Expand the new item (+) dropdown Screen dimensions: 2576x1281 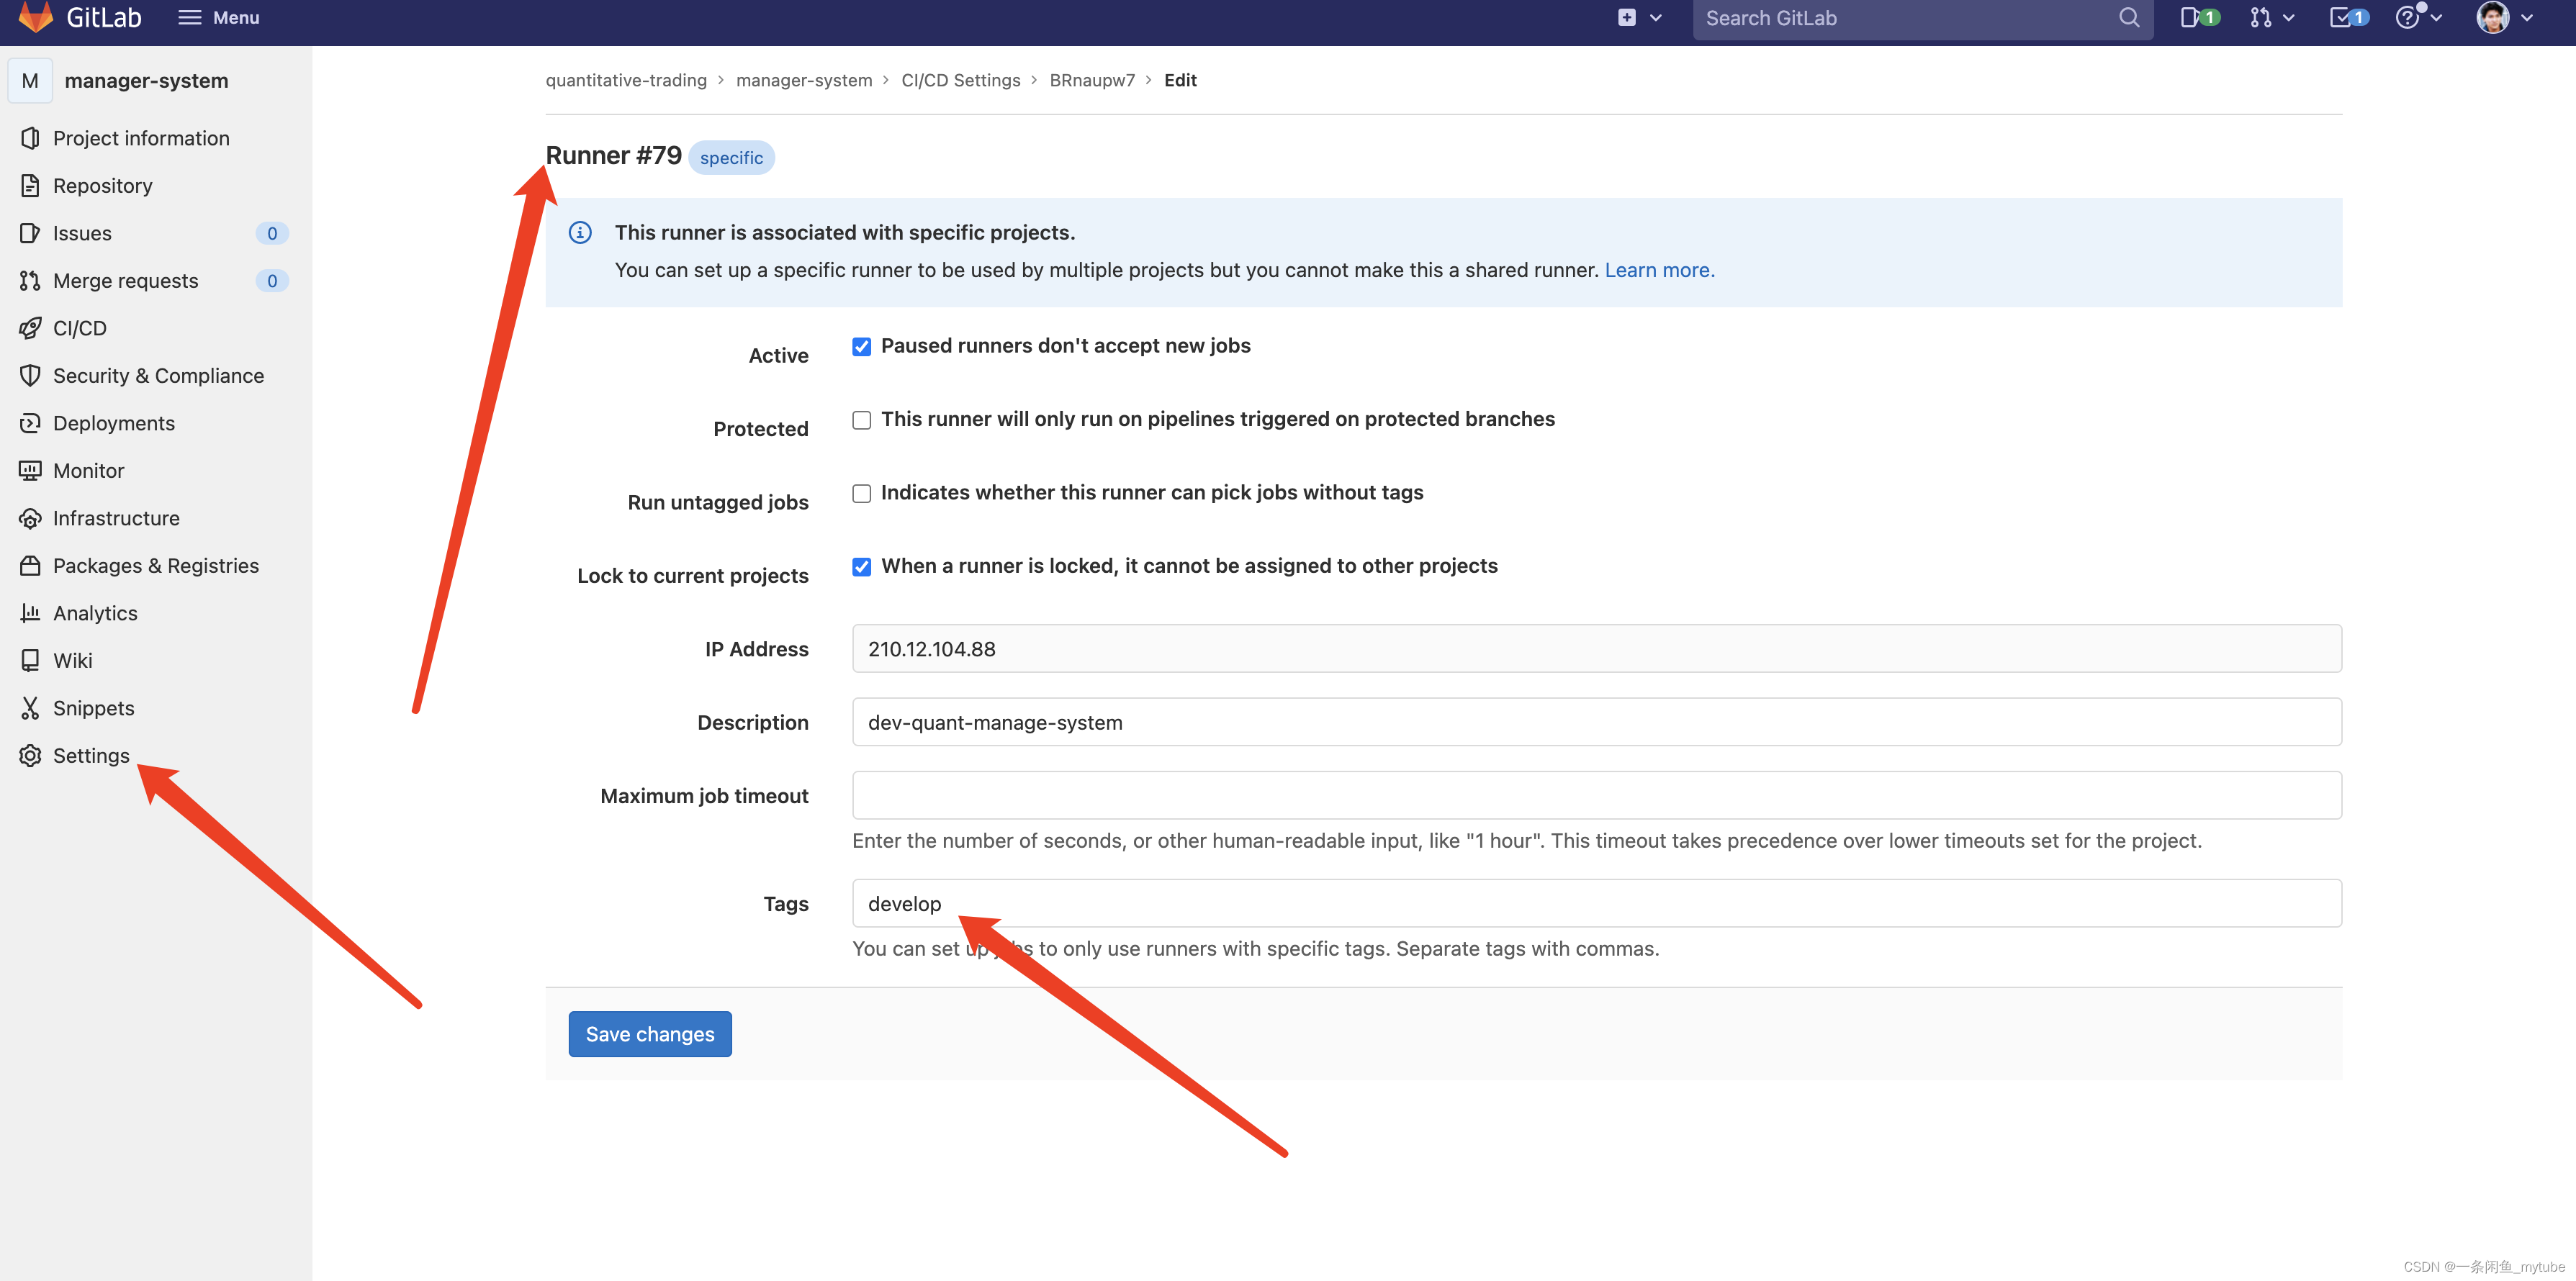point(1639,18)
